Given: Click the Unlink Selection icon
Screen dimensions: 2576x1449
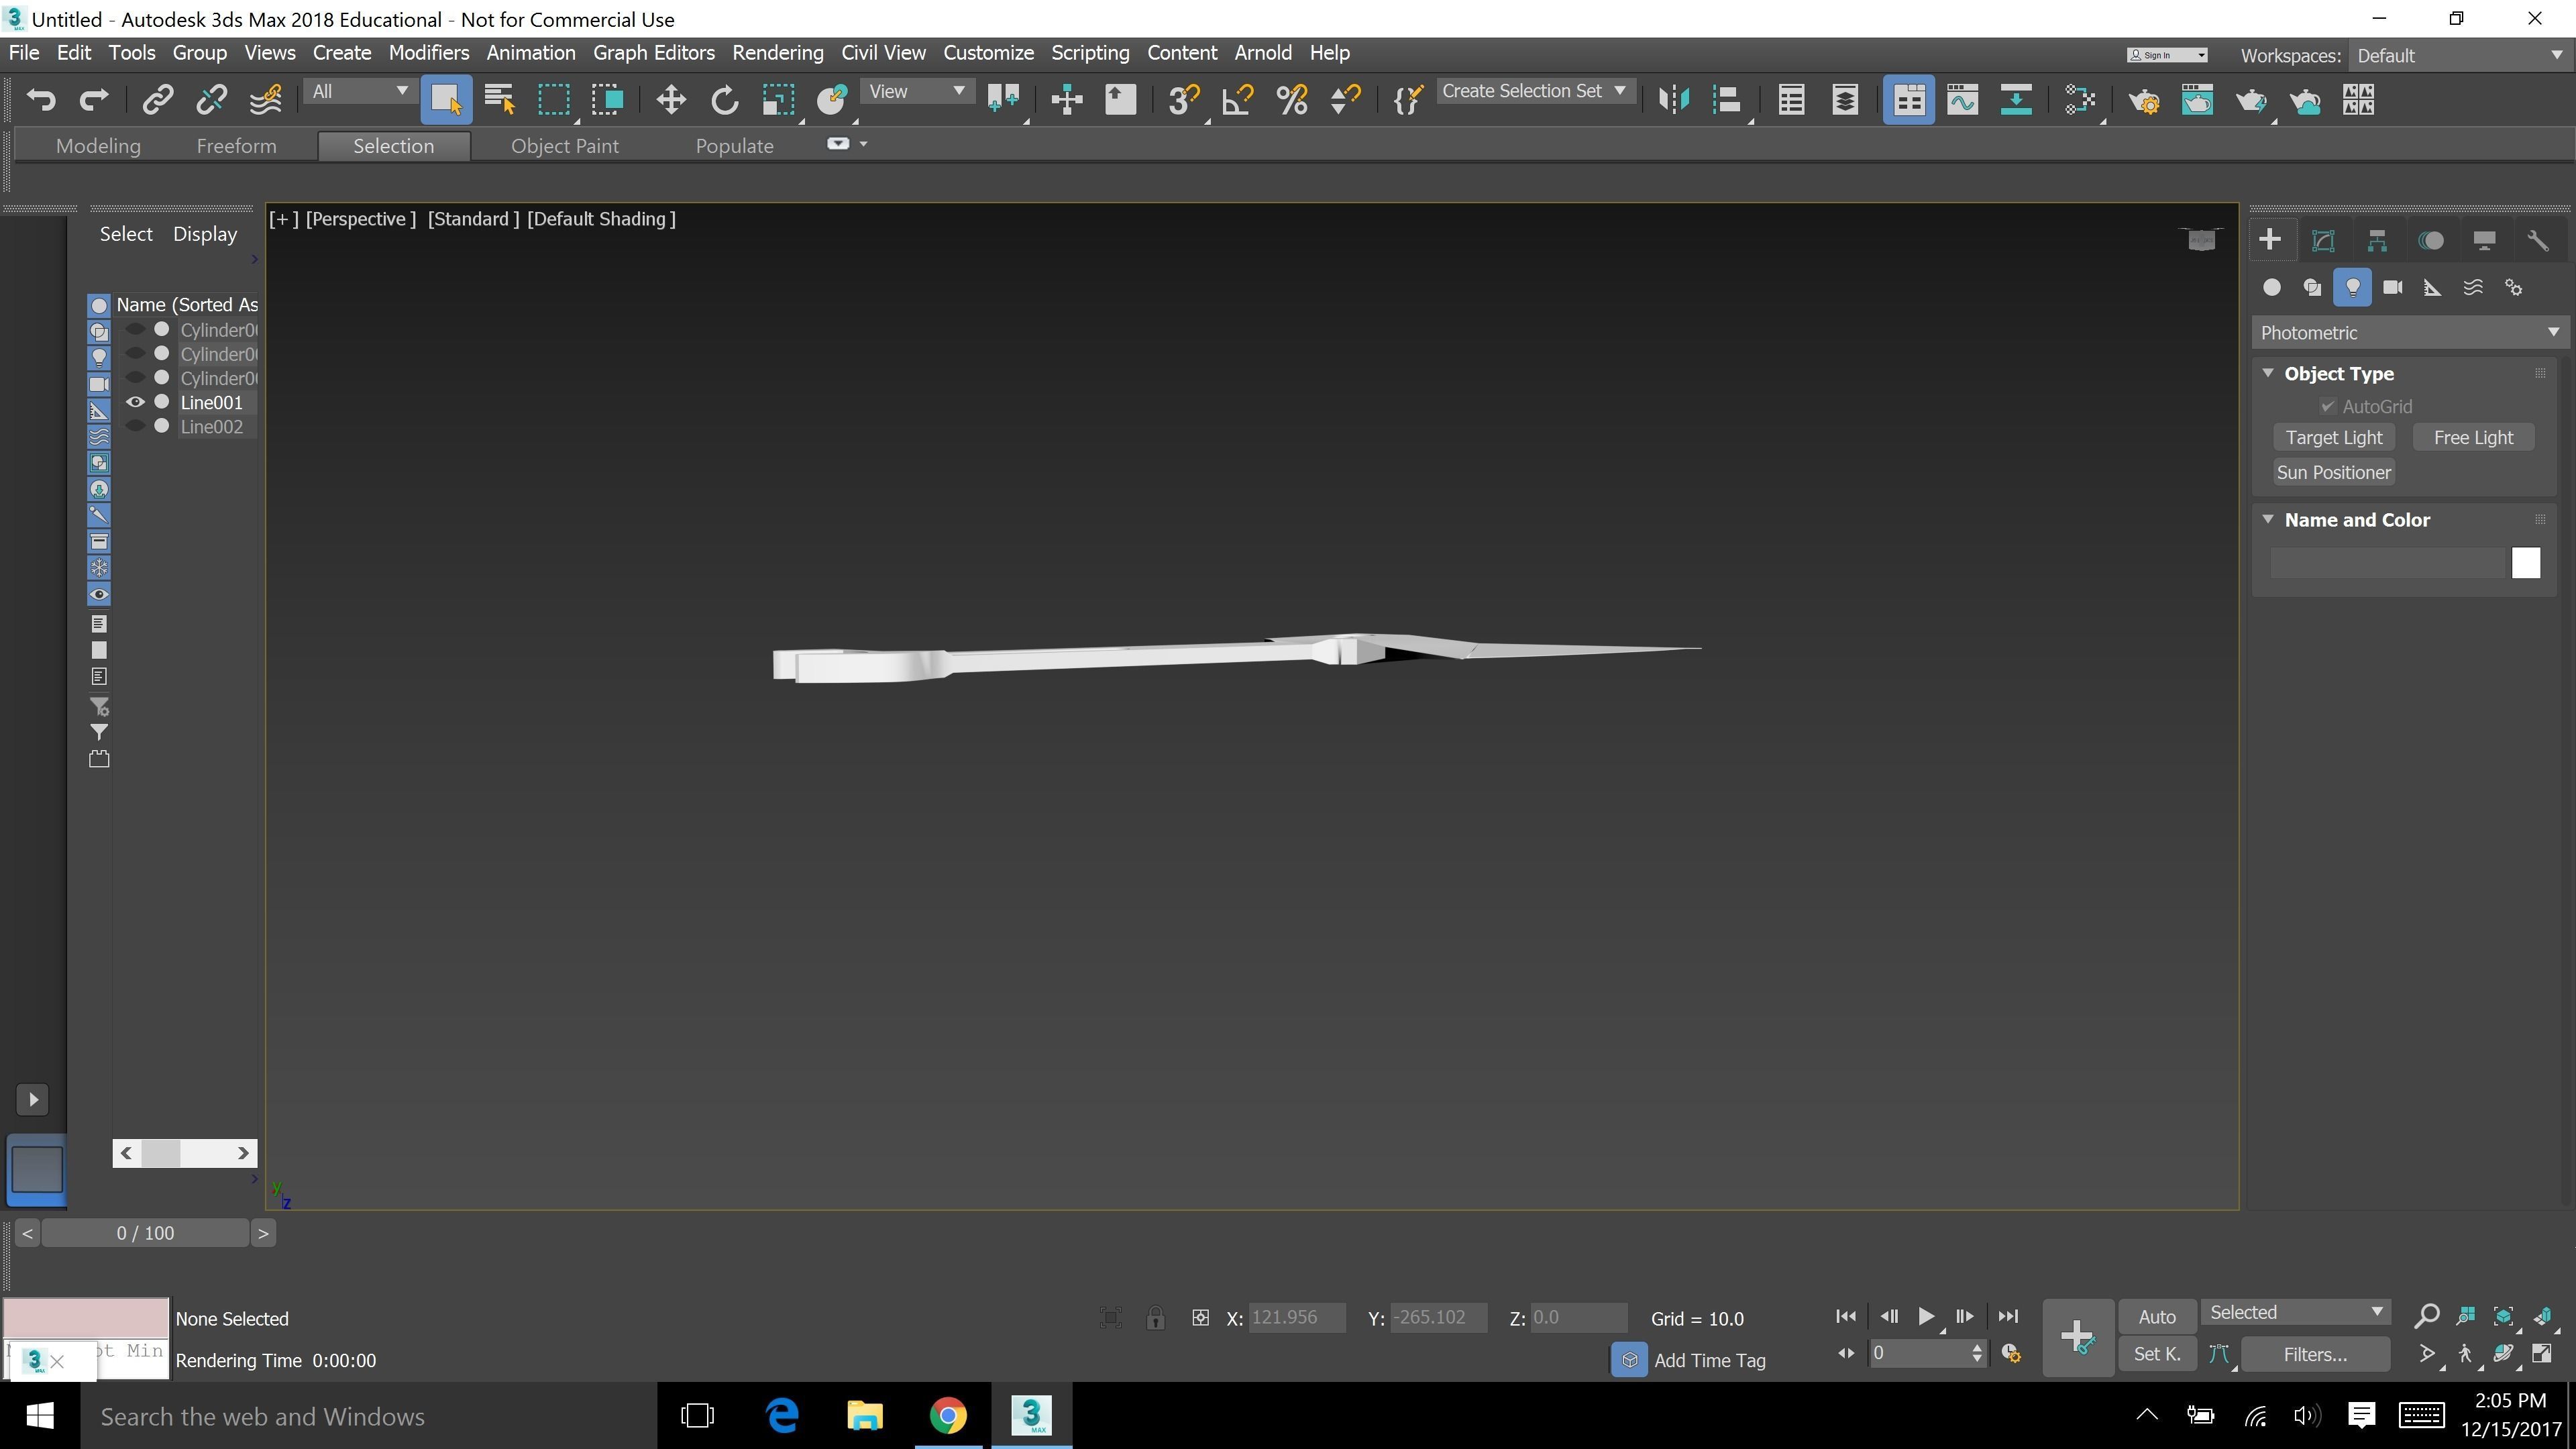Looking at the screenshot, I should pos(211,99).
